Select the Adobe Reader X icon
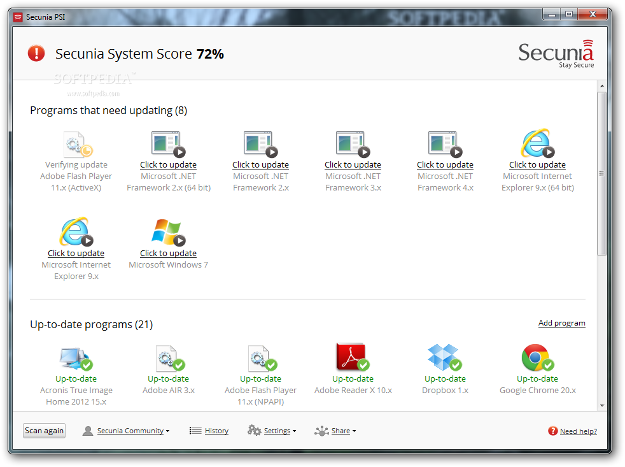Viewport: 625px width, 467px height. tap(352, 357)
